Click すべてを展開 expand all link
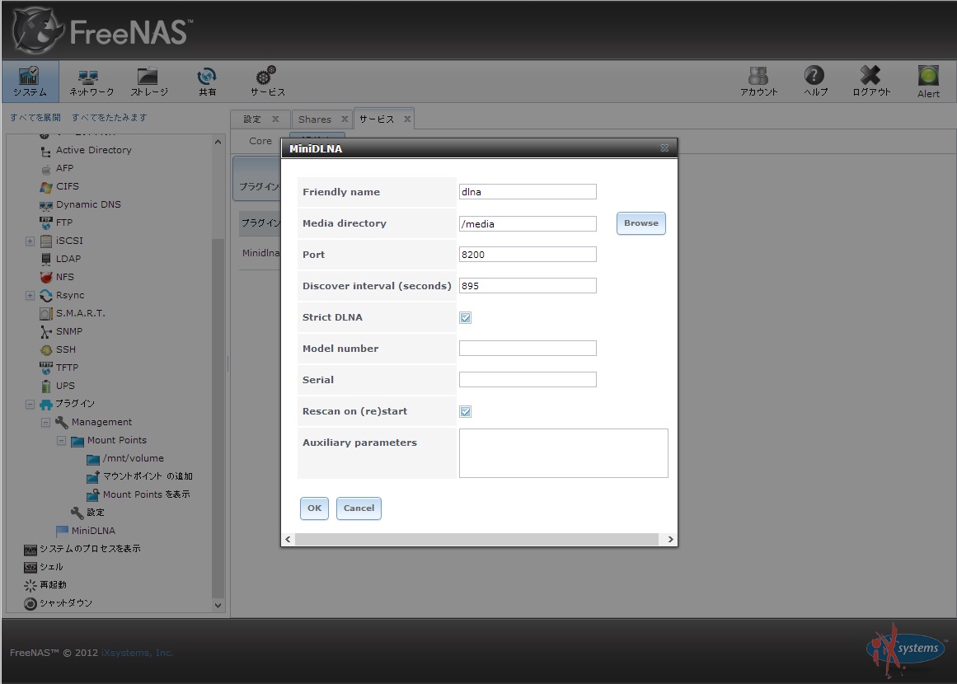 (35, 117)
